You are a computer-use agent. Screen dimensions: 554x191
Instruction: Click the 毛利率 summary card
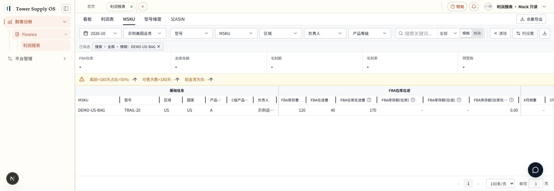[x=410, y=63]
